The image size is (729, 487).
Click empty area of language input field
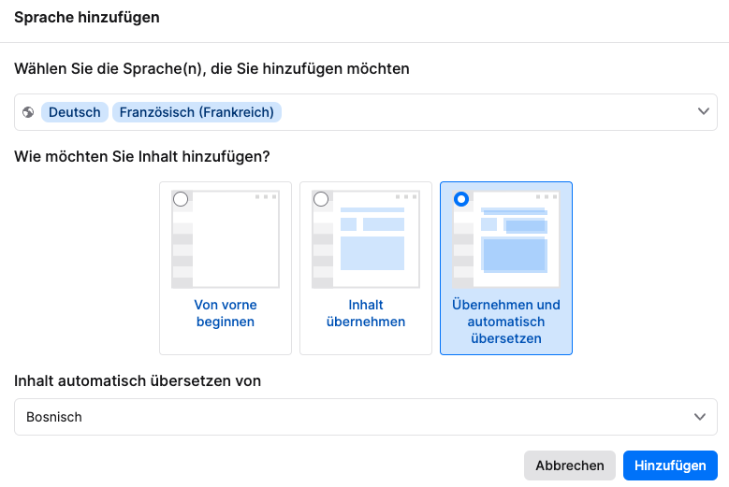[487, 112]
